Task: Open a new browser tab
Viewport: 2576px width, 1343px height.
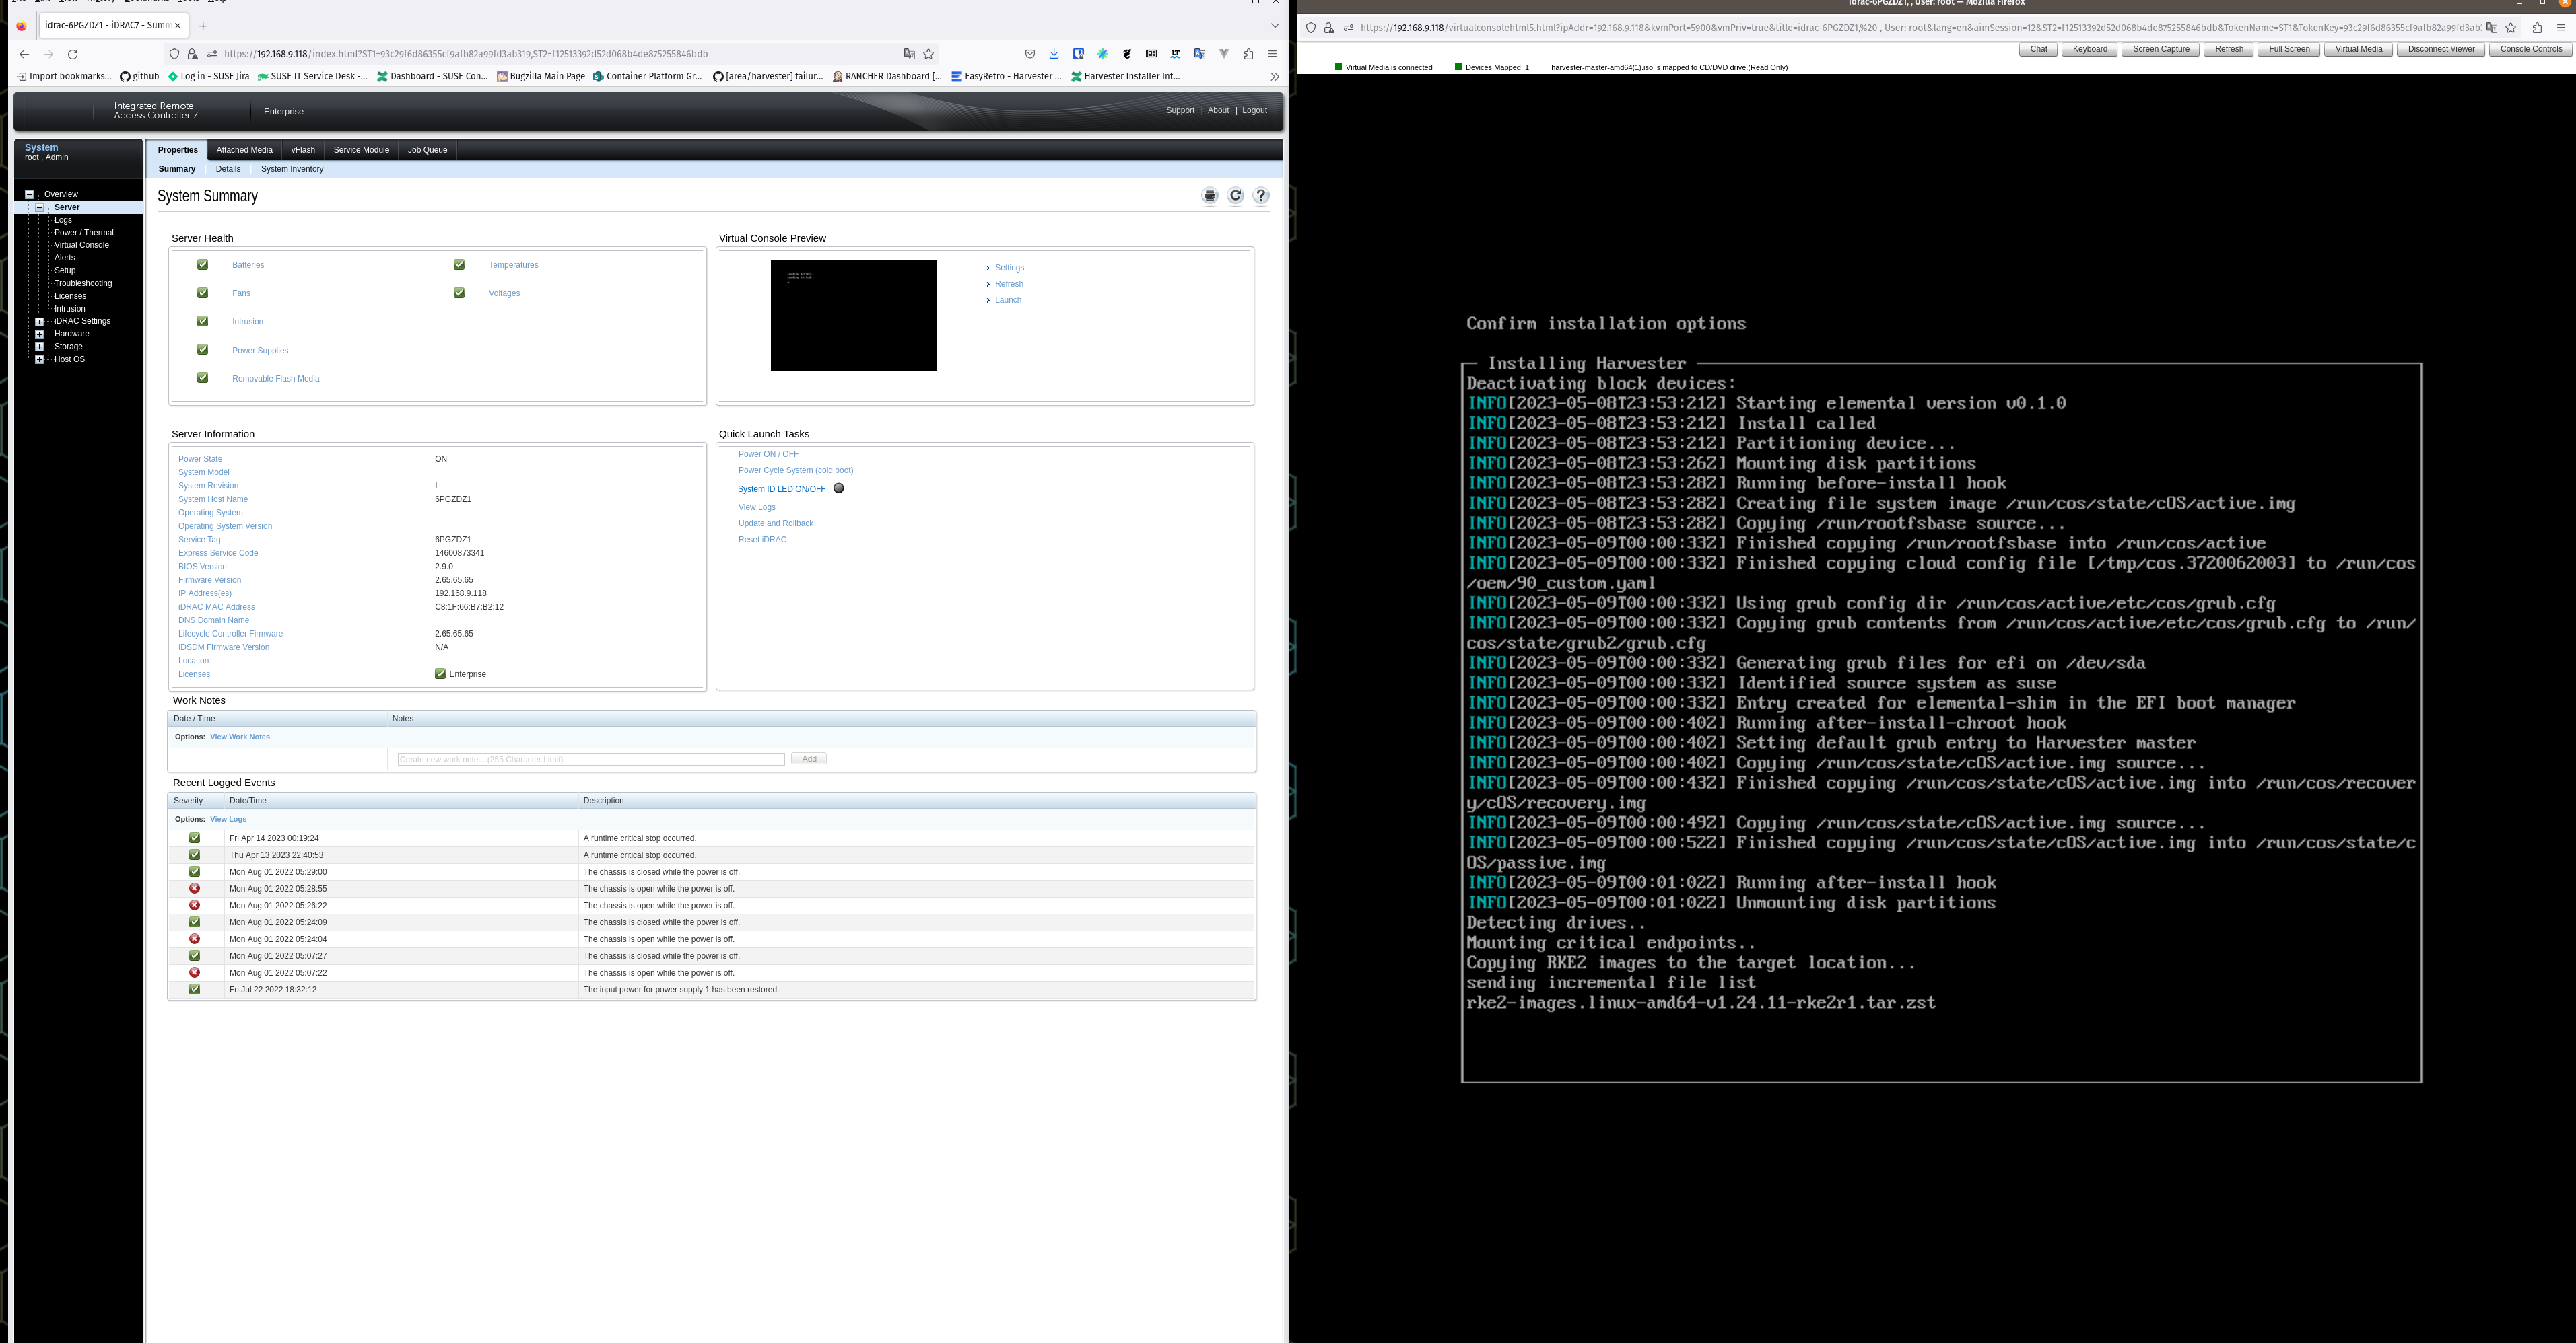Action: pos(203,25)
